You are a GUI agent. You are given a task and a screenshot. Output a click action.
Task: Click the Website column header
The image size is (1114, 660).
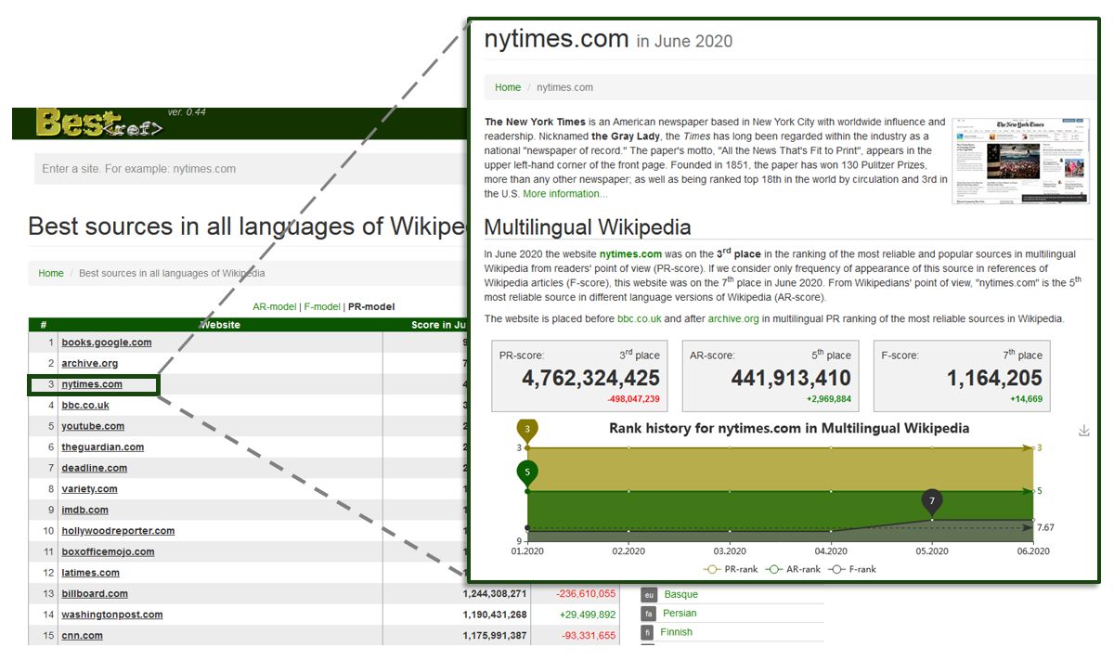coord(220,325)
